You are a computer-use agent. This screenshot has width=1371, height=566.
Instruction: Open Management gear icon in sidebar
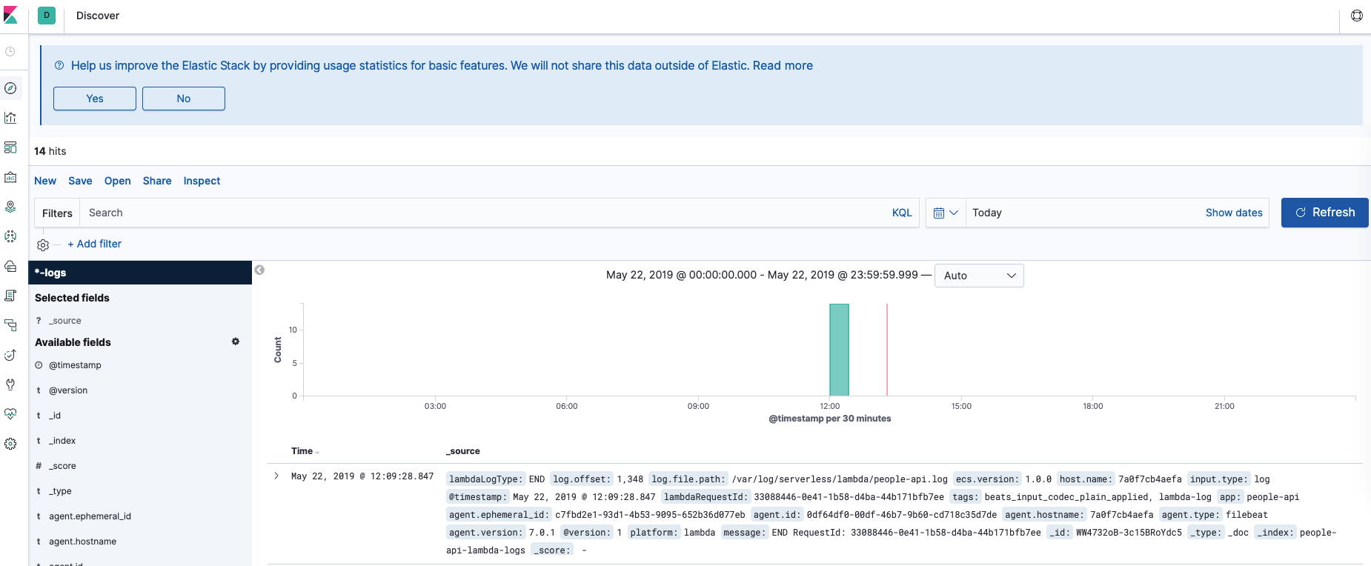(10, 444)
